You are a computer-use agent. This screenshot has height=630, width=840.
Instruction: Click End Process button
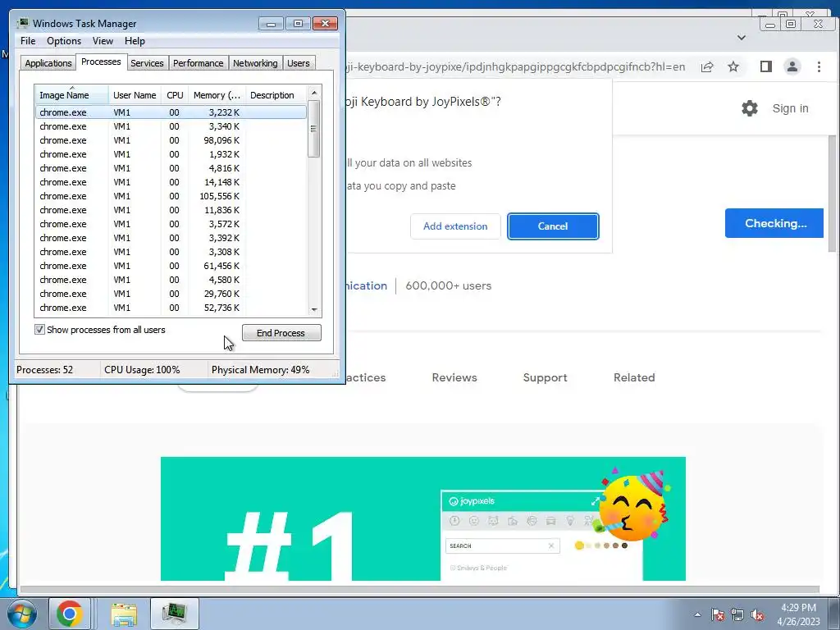(281, 333)
